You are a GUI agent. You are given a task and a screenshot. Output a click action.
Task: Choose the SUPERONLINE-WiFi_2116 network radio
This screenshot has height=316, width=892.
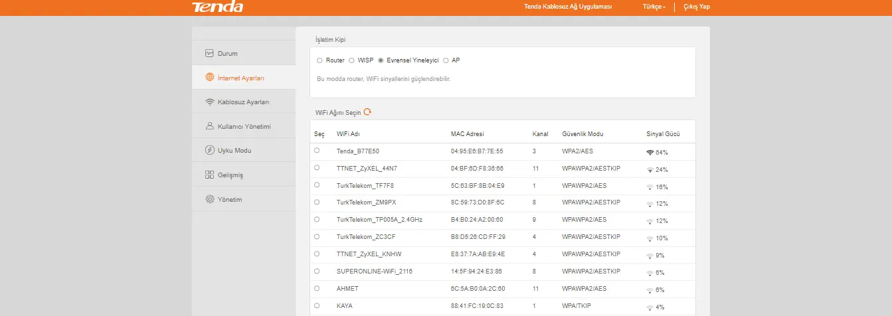tap(317, 270)
